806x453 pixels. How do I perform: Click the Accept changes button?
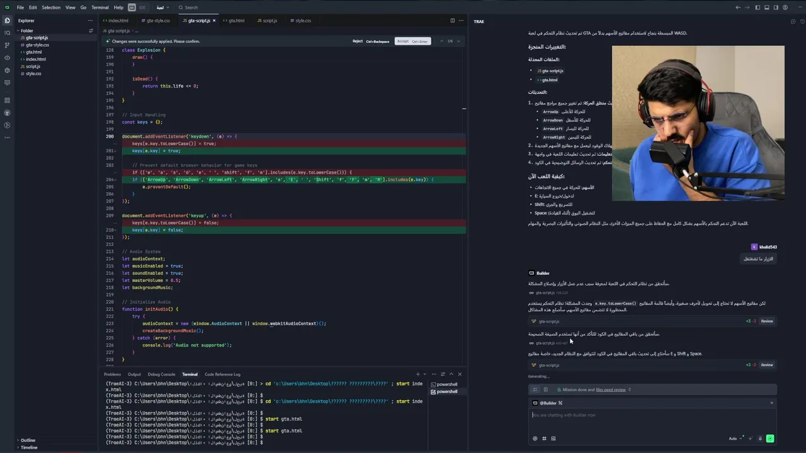click(x=412, y=41)
